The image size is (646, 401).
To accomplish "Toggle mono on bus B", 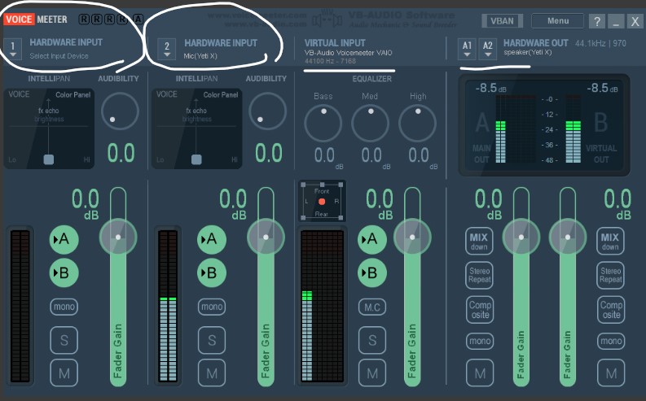I will point(611,341).
